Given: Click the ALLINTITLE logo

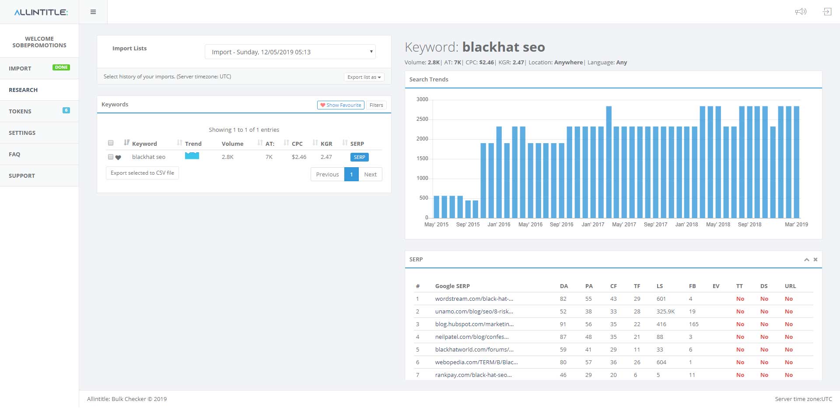Looking at the screenshot, I should (x=41, y=12).
